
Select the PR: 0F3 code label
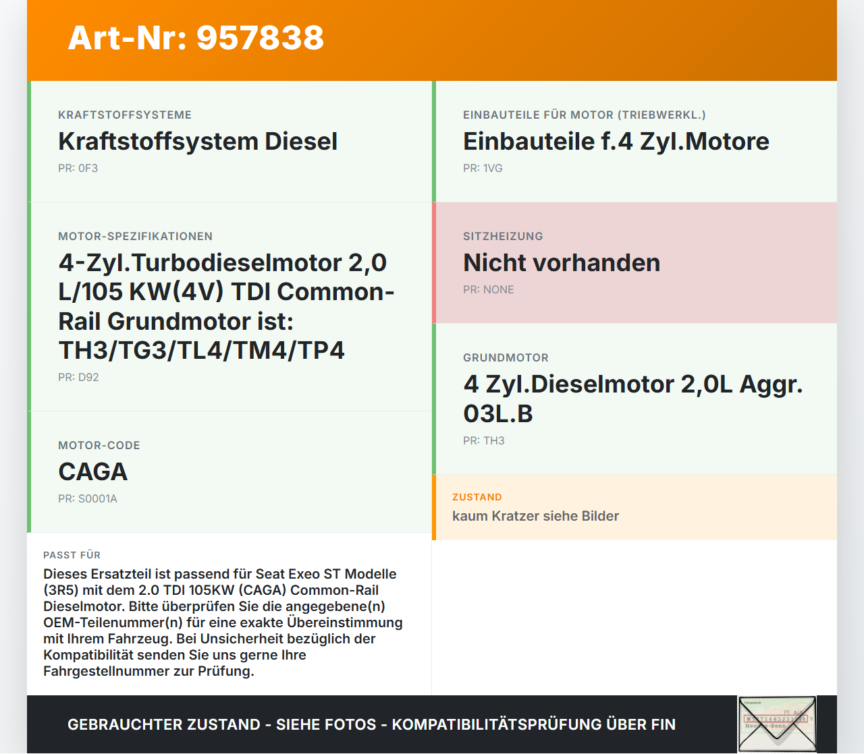pos(78,168)
